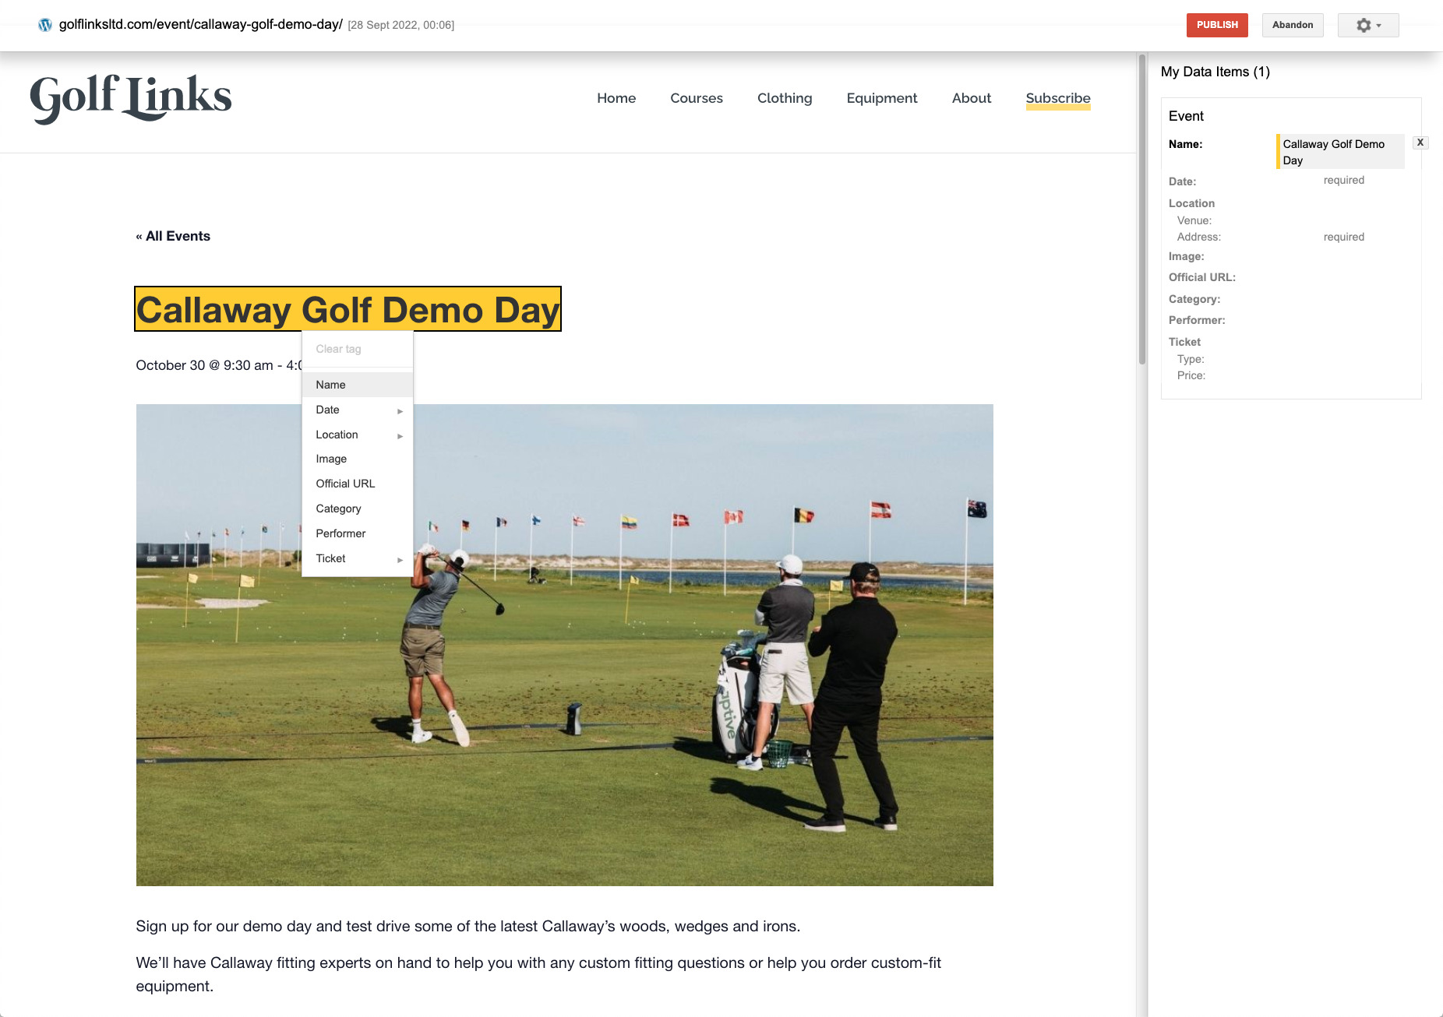
Task: Open the gear settings dropdown
Action: point(1368,25)
